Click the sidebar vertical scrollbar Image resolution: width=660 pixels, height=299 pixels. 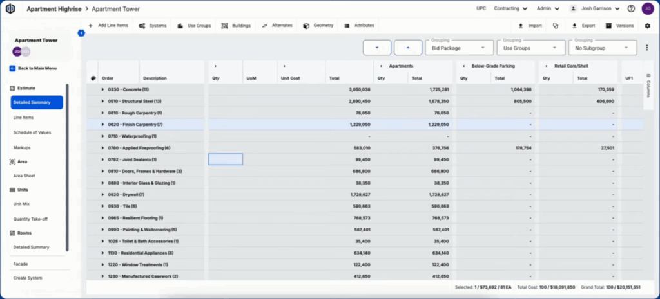point(67,168)
